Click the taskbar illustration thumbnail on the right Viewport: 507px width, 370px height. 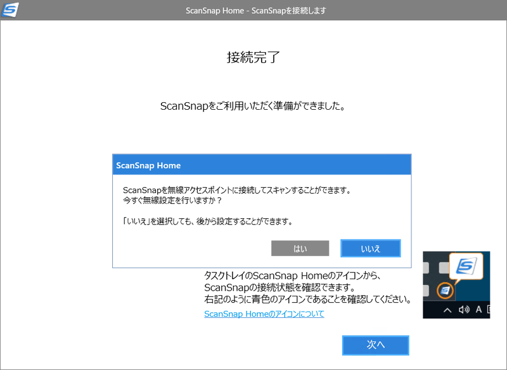point(456,286)
